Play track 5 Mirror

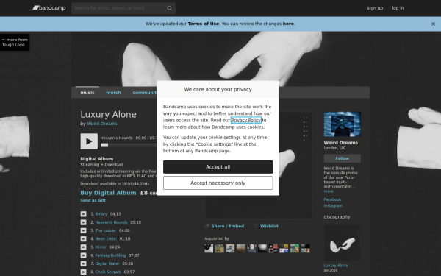coord(84,247)
